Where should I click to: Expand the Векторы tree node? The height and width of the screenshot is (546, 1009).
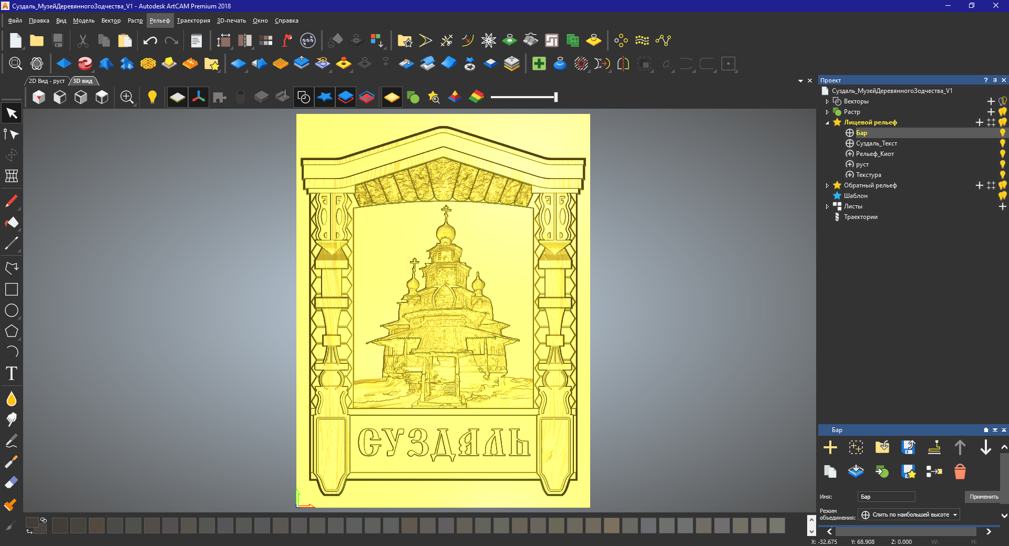[x=827, y=101]
